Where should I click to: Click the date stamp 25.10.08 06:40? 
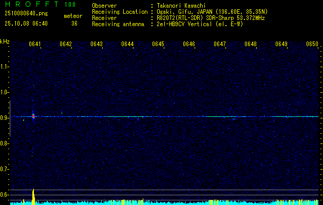click(x=26, y=24)
